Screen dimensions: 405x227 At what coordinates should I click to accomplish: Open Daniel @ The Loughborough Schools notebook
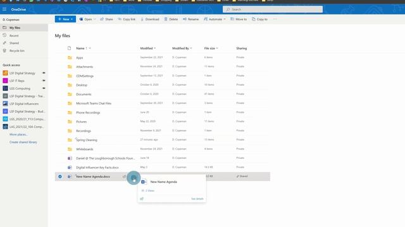point(106,158)
